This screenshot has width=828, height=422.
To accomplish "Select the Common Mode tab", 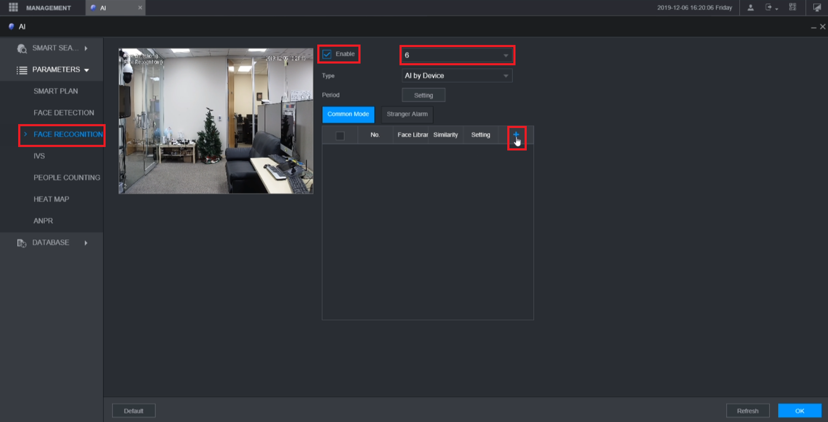I will point(348,115).
